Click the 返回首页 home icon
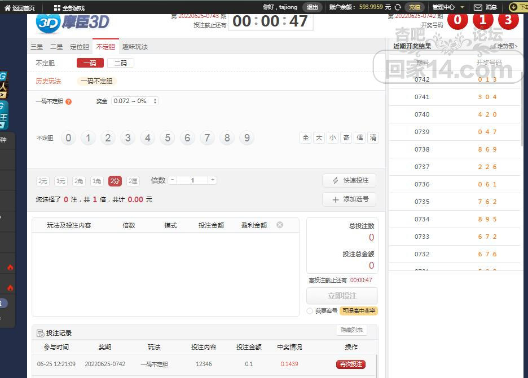Image resolution: width=528 pixels, height=378 pixels. (7, 8)
